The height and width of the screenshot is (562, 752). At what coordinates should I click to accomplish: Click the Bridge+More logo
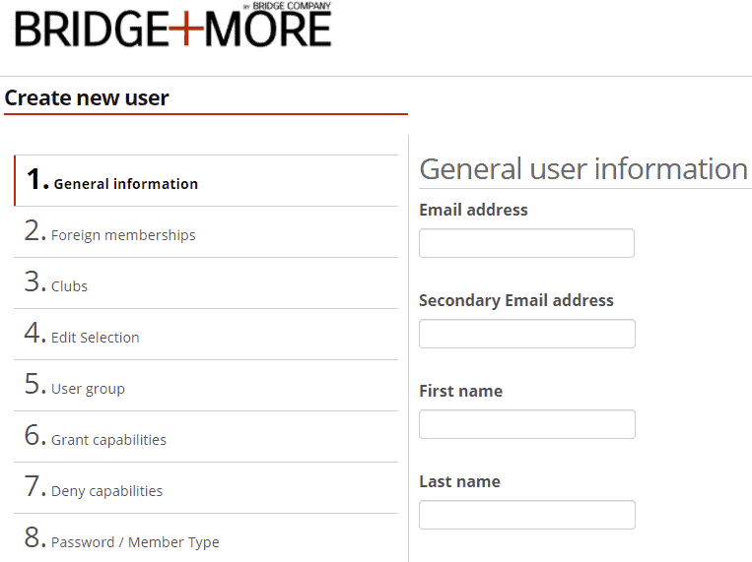tap(172, 30)
